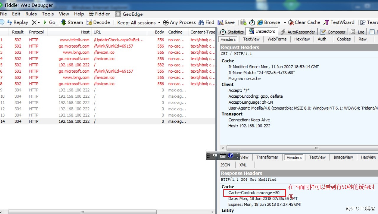Screen dimensions: 378x214
Task: Click the Save toolbar icon
Action: click(x=220, y=22)
